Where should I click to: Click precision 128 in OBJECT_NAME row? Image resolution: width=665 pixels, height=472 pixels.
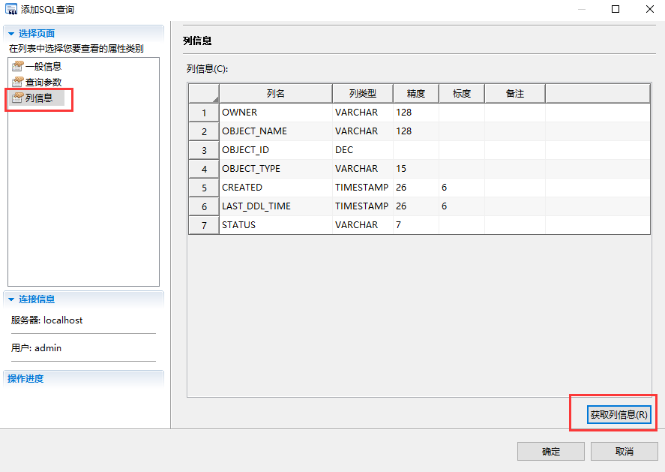(416, 131)
